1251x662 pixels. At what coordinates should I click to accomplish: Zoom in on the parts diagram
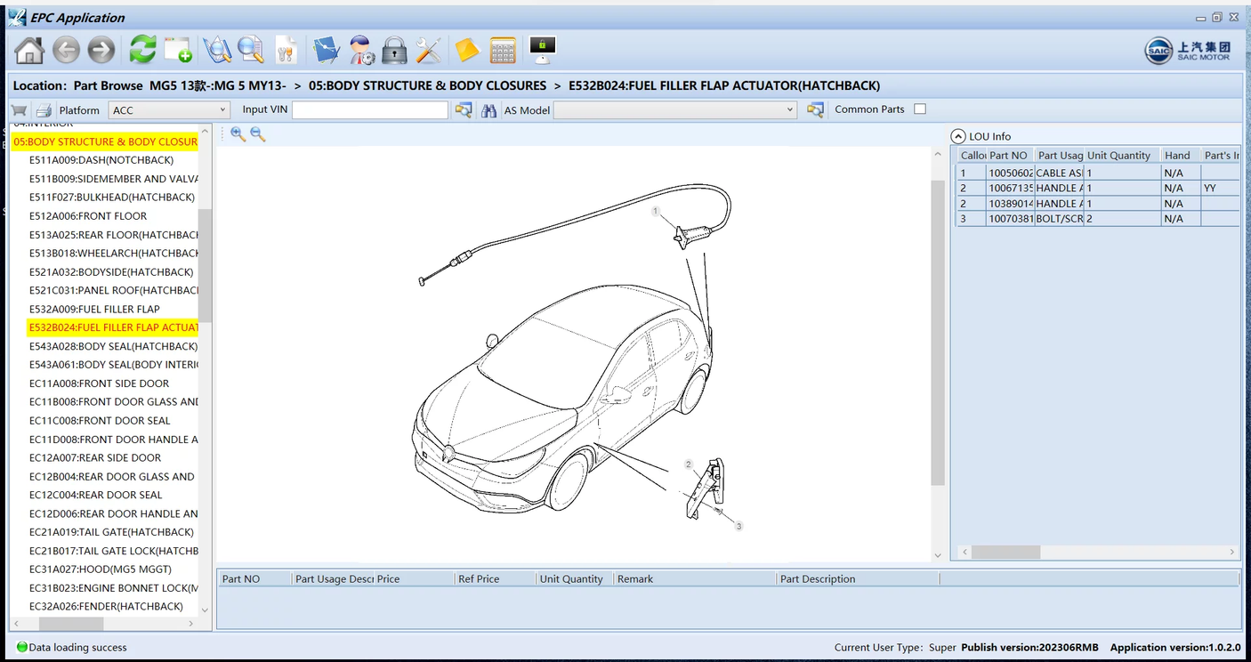point(238,134)
